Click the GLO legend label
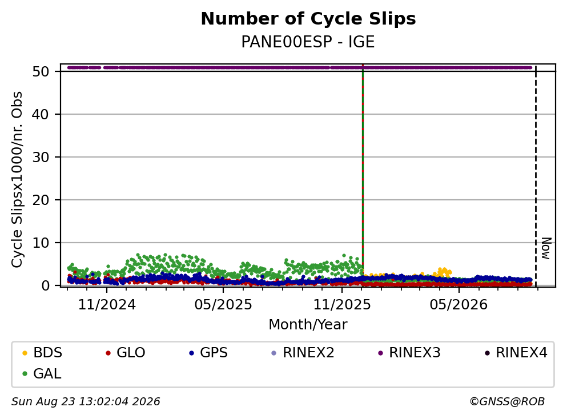 point(131,352)
